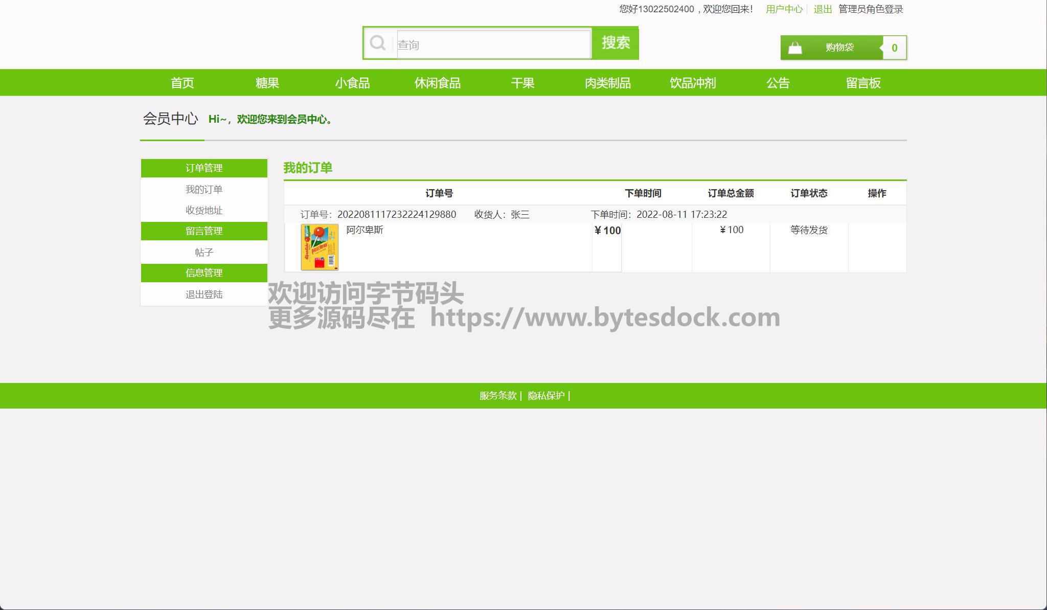Go to 首页 in navigation bar
1047x610 pixels.
click(x=182, y=83)
